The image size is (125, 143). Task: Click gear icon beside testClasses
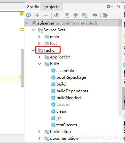pyautogui.click(x=53, y=125)
